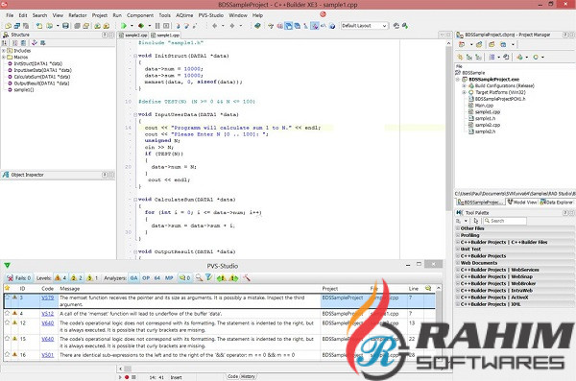Open the PVS-Studio menu
This screenshot has height=381, width=576.
pos(211,15)
